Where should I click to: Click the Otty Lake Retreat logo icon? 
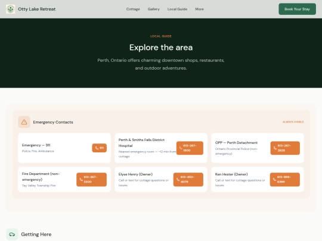tap(11, 9)
